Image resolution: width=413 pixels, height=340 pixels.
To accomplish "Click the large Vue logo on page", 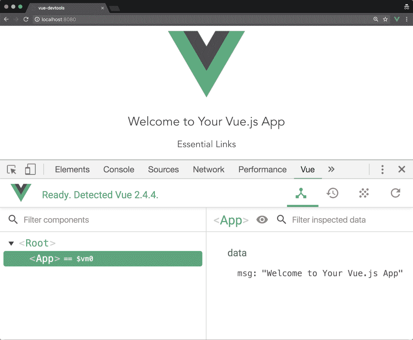I will [206, 64].
